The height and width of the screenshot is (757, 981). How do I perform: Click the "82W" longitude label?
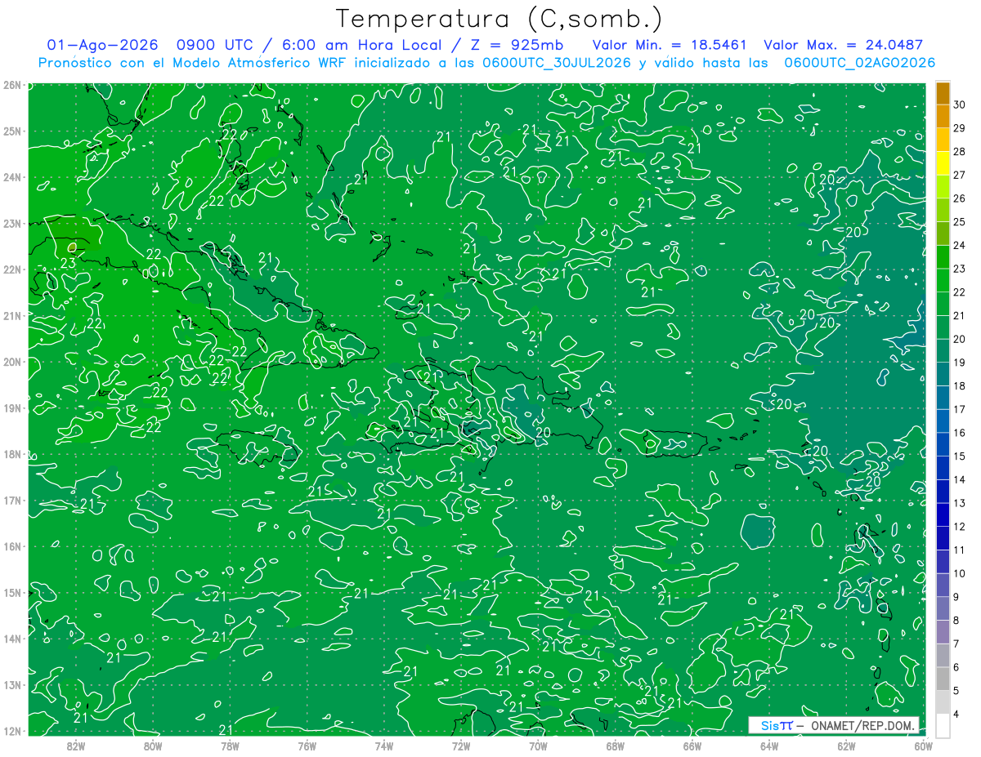[76, 746]
